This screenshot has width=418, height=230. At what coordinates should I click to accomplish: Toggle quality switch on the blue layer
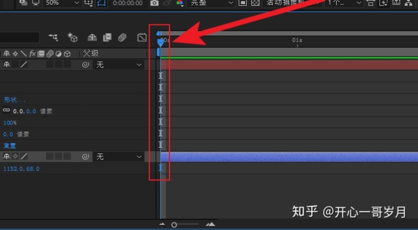24,156
